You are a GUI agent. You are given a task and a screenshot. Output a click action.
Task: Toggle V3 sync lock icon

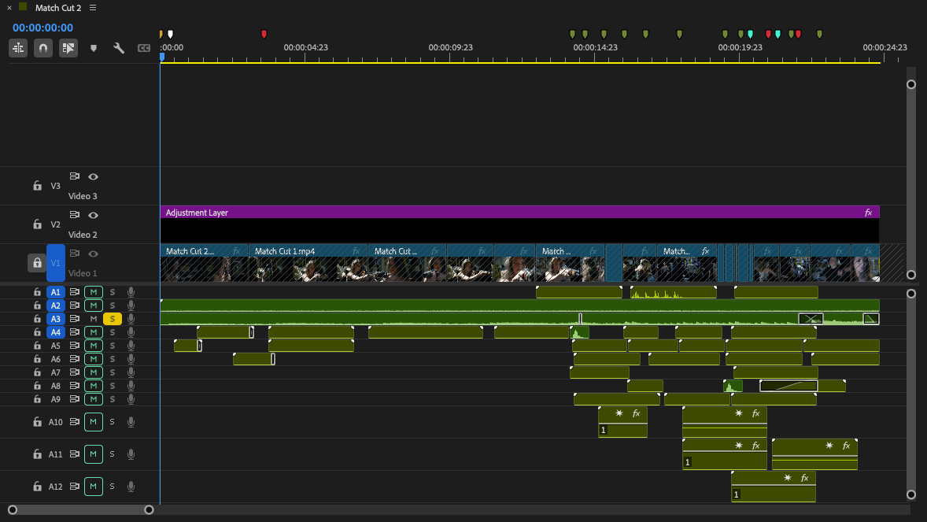(75, 176)
